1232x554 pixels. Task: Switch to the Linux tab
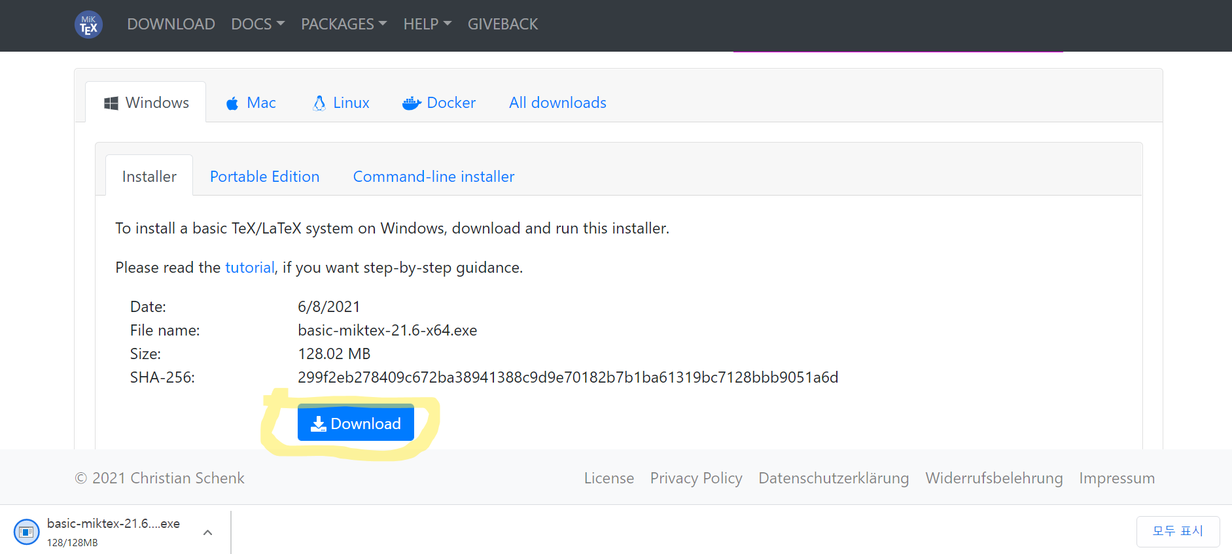point(341,103)
